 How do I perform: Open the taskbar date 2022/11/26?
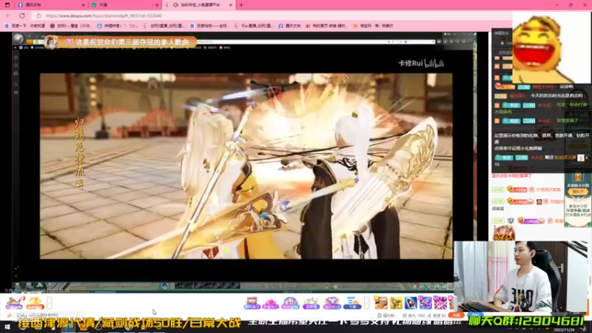click(x=564, y=330)
